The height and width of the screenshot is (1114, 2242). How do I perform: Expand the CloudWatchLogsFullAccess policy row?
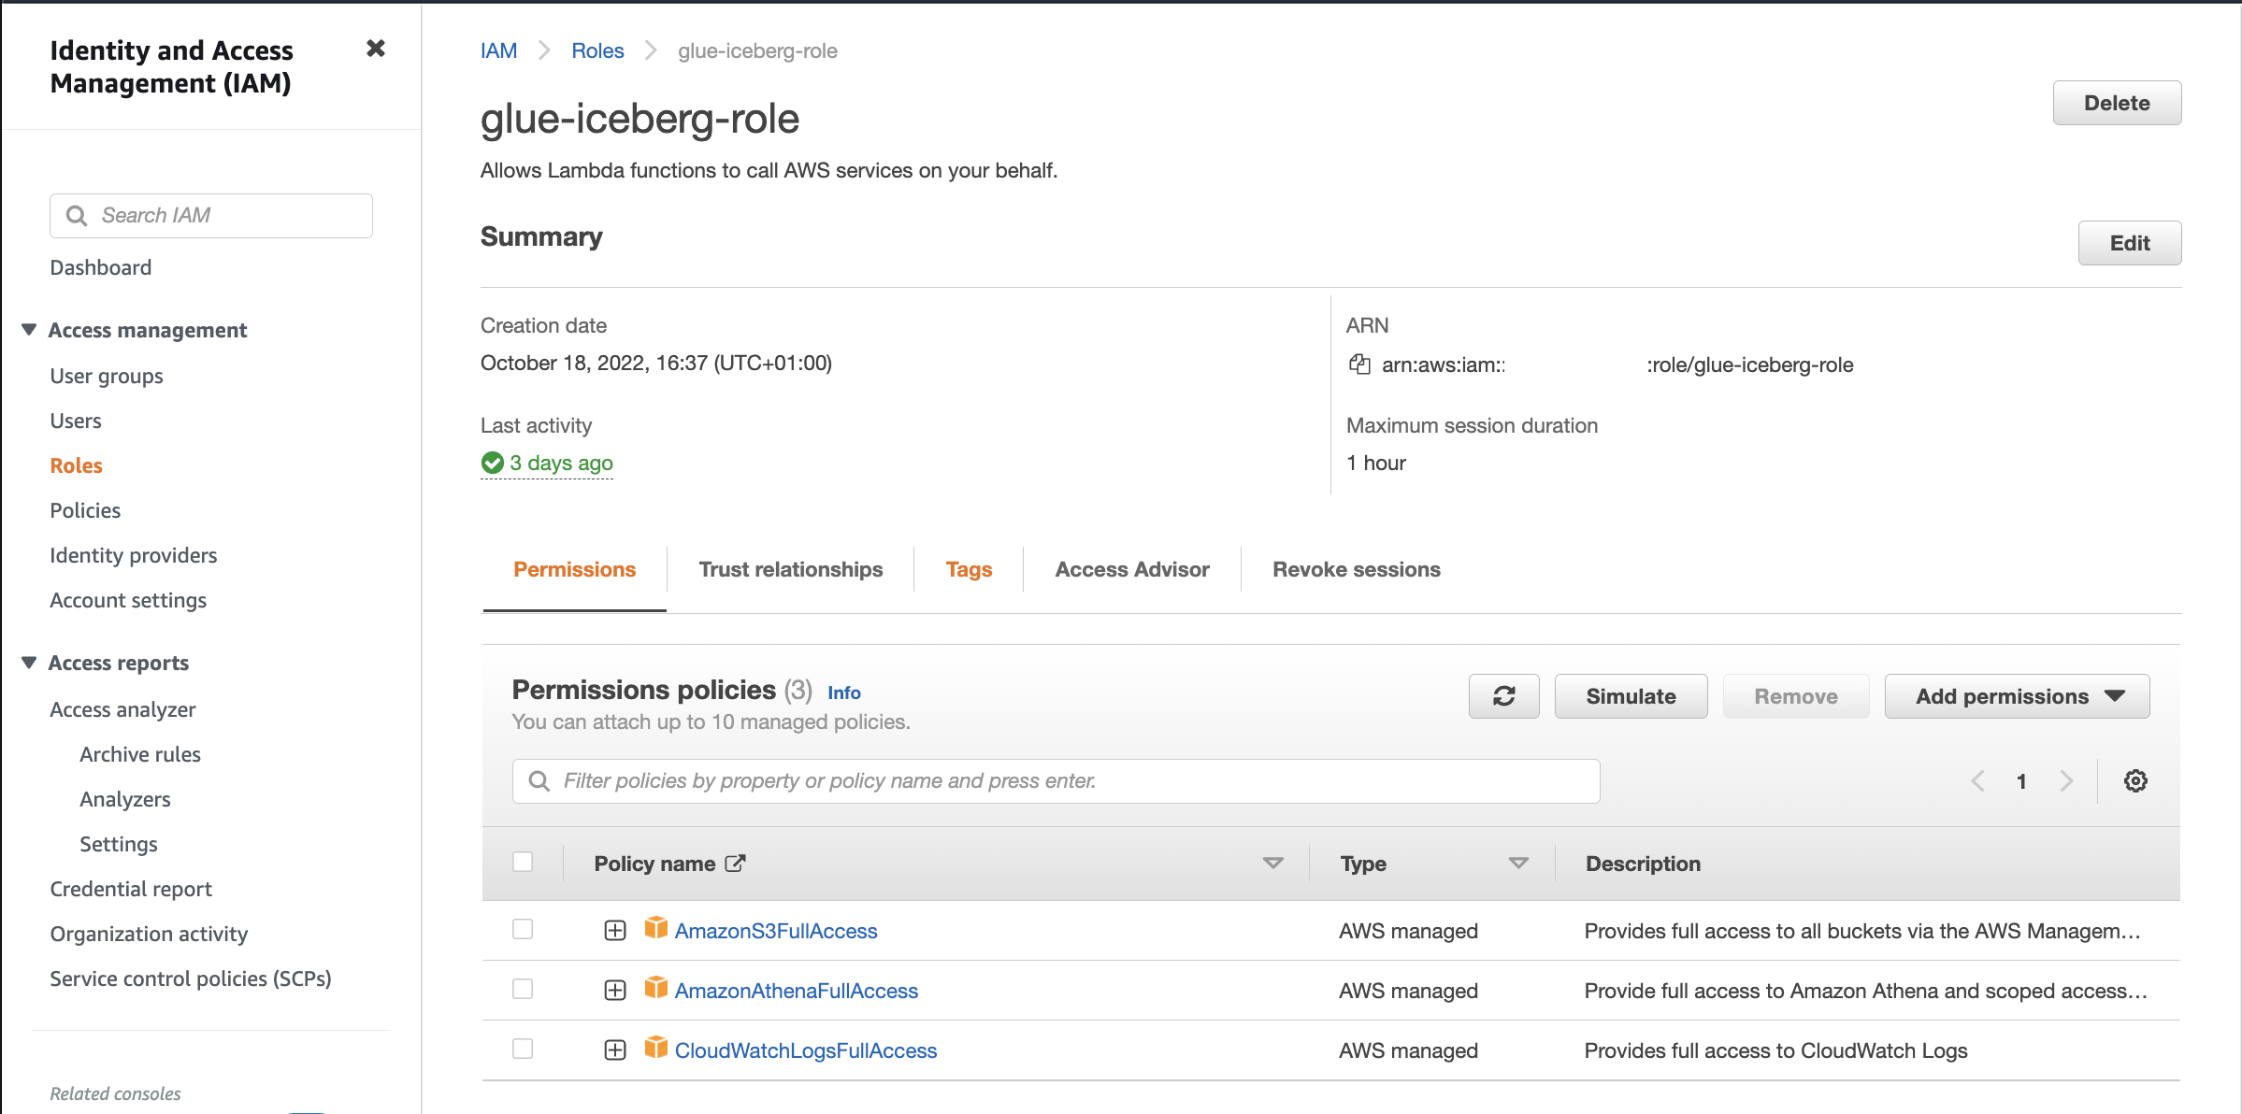[615, 1050]
